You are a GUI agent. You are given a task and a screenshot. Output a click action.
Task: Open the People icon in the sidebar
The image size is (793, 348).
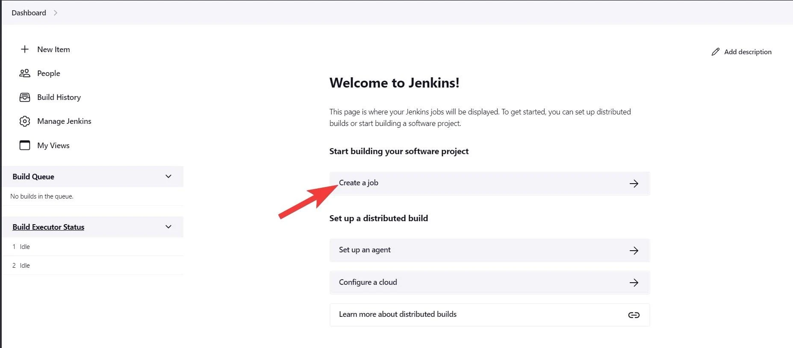tap(25, 73)
